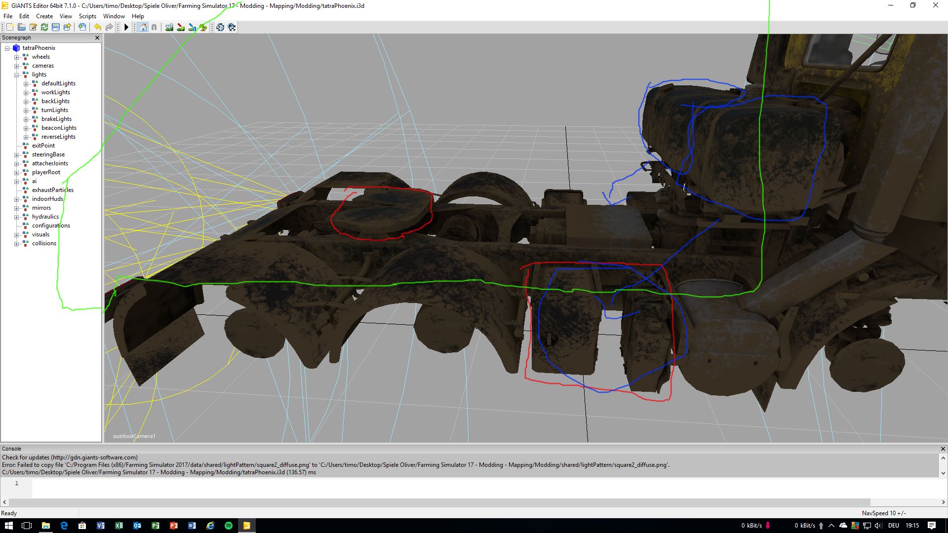Select the terrain sculpt mode icon

[169, 27]
